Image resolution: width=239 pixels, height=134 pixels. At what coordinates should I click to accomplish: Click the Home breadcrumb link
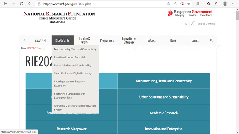click(x=24, y=48)
